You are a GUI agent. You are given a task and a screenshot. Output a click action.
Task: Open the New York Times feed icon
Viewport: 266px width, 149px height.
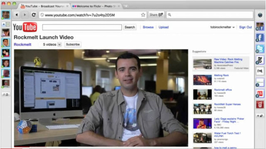tap(260, 60)
